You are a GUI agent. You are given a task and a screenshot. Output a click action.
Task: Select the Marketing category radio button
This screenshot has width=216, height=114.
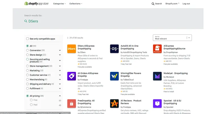[27, 71]
